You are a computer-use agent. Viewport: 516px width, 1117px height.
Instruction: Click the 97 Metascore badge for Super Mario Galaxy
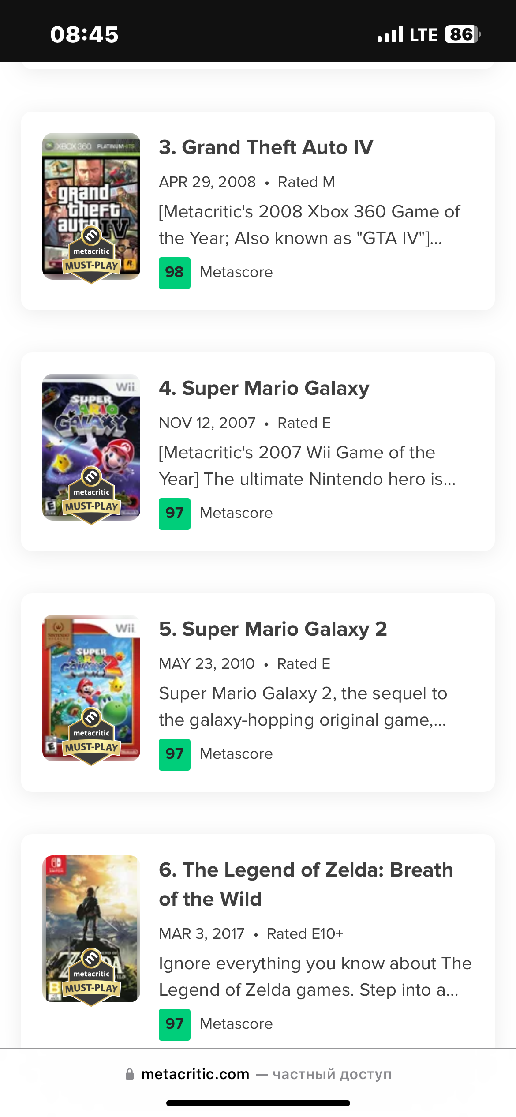click(x=175, y=514)
